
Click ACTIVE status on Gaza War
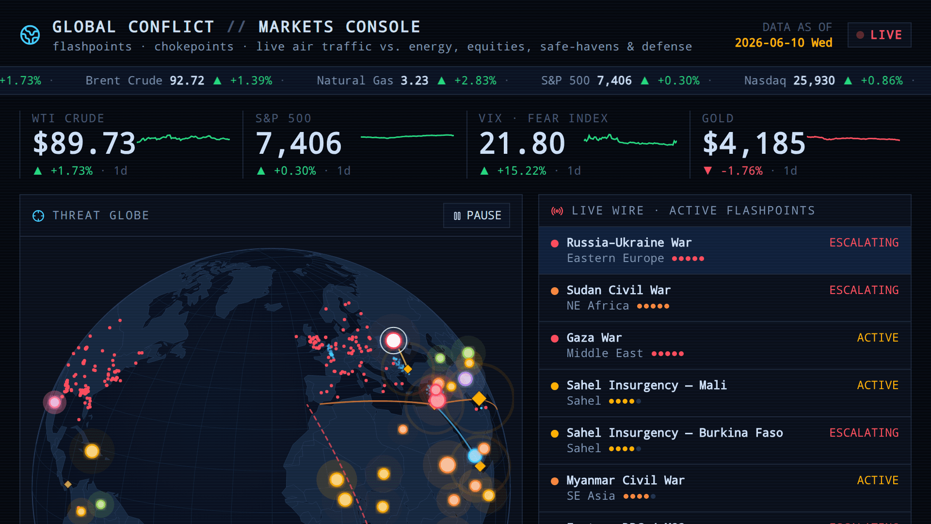tap(878, 338)
